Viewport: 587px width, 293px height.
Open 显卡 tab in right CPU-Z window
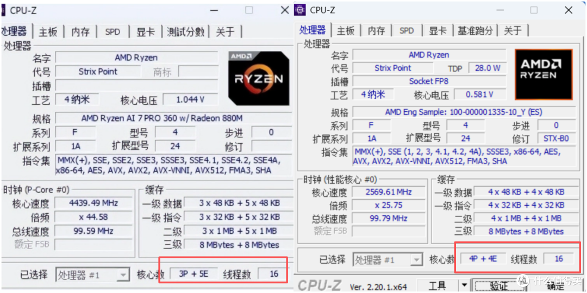tap(438, 30)
